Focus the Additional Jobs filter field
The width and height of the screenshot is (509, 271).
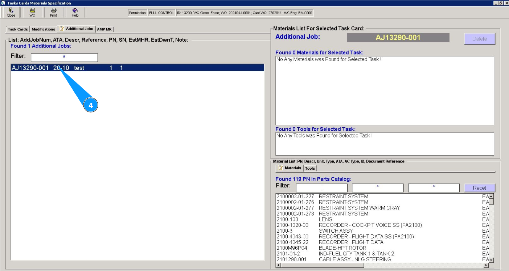64,58
